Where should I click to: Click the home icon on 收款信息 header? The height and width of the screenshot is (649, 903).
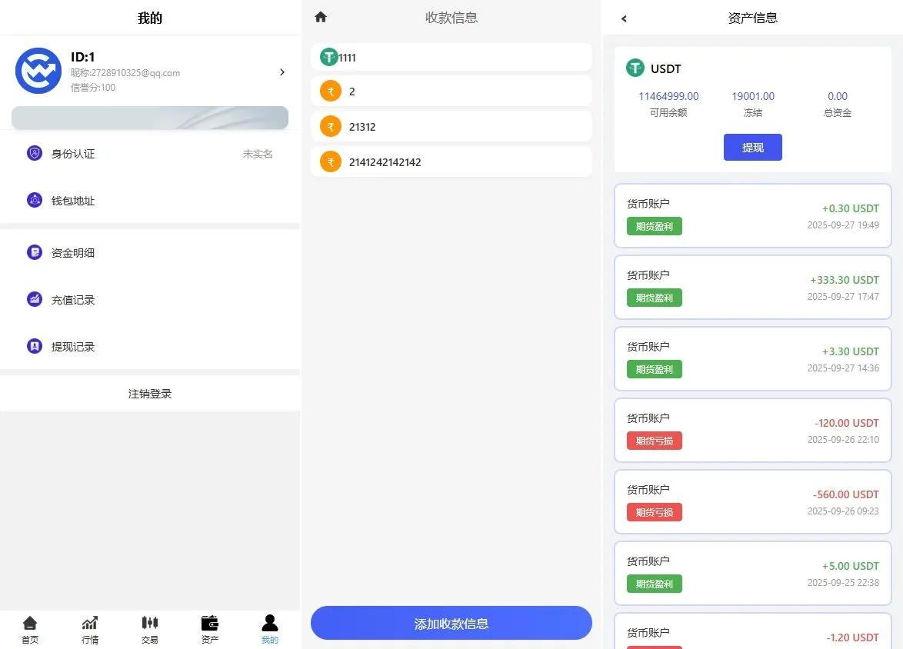pyautogui.click(x=321, y=16)
